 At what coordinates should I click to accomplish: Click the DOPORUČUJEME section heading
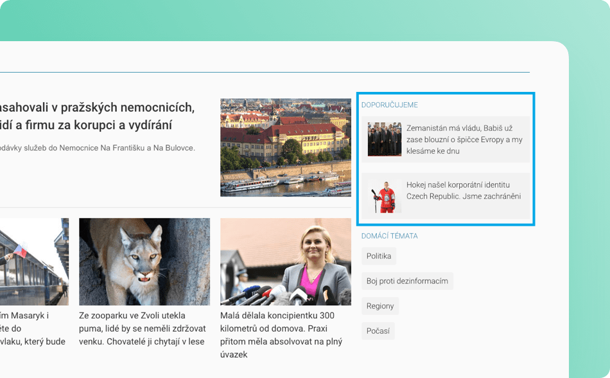389,105
